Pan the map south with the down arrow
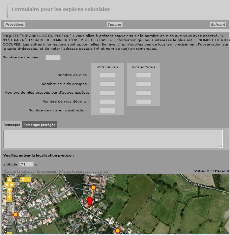Viewport: 230px width, 235px height. click(9, 190)
